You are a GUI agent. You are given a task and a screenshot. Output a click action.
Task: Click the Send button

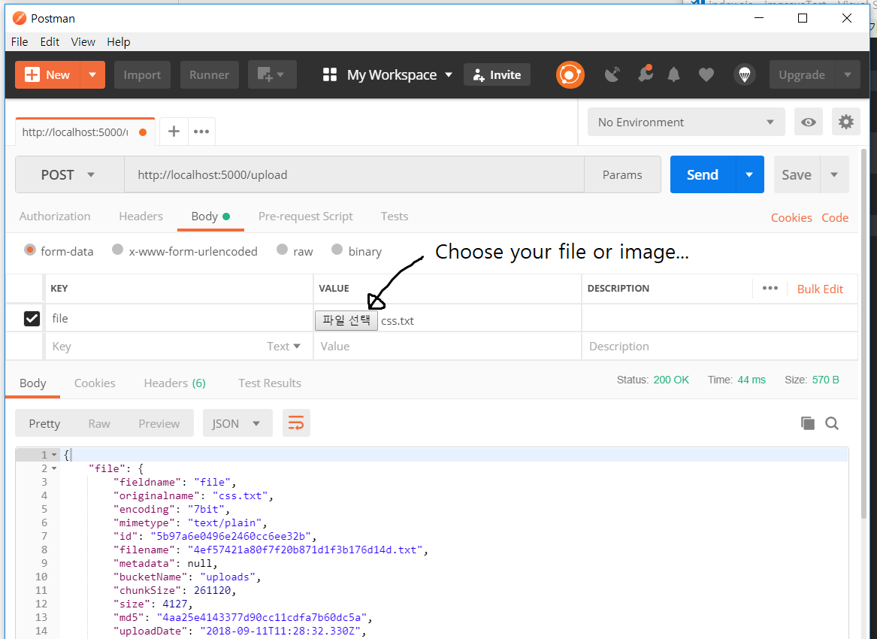pyautogui.click(x=703, y=174)
